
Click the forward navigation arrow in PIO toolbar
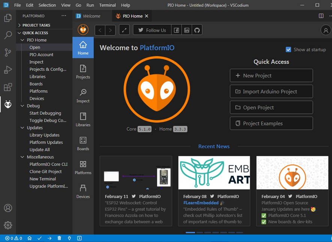(110, 30)
